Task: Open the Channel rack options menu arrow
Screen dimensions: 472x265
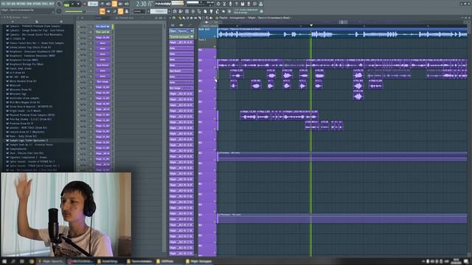Action: tap(79, 18)
